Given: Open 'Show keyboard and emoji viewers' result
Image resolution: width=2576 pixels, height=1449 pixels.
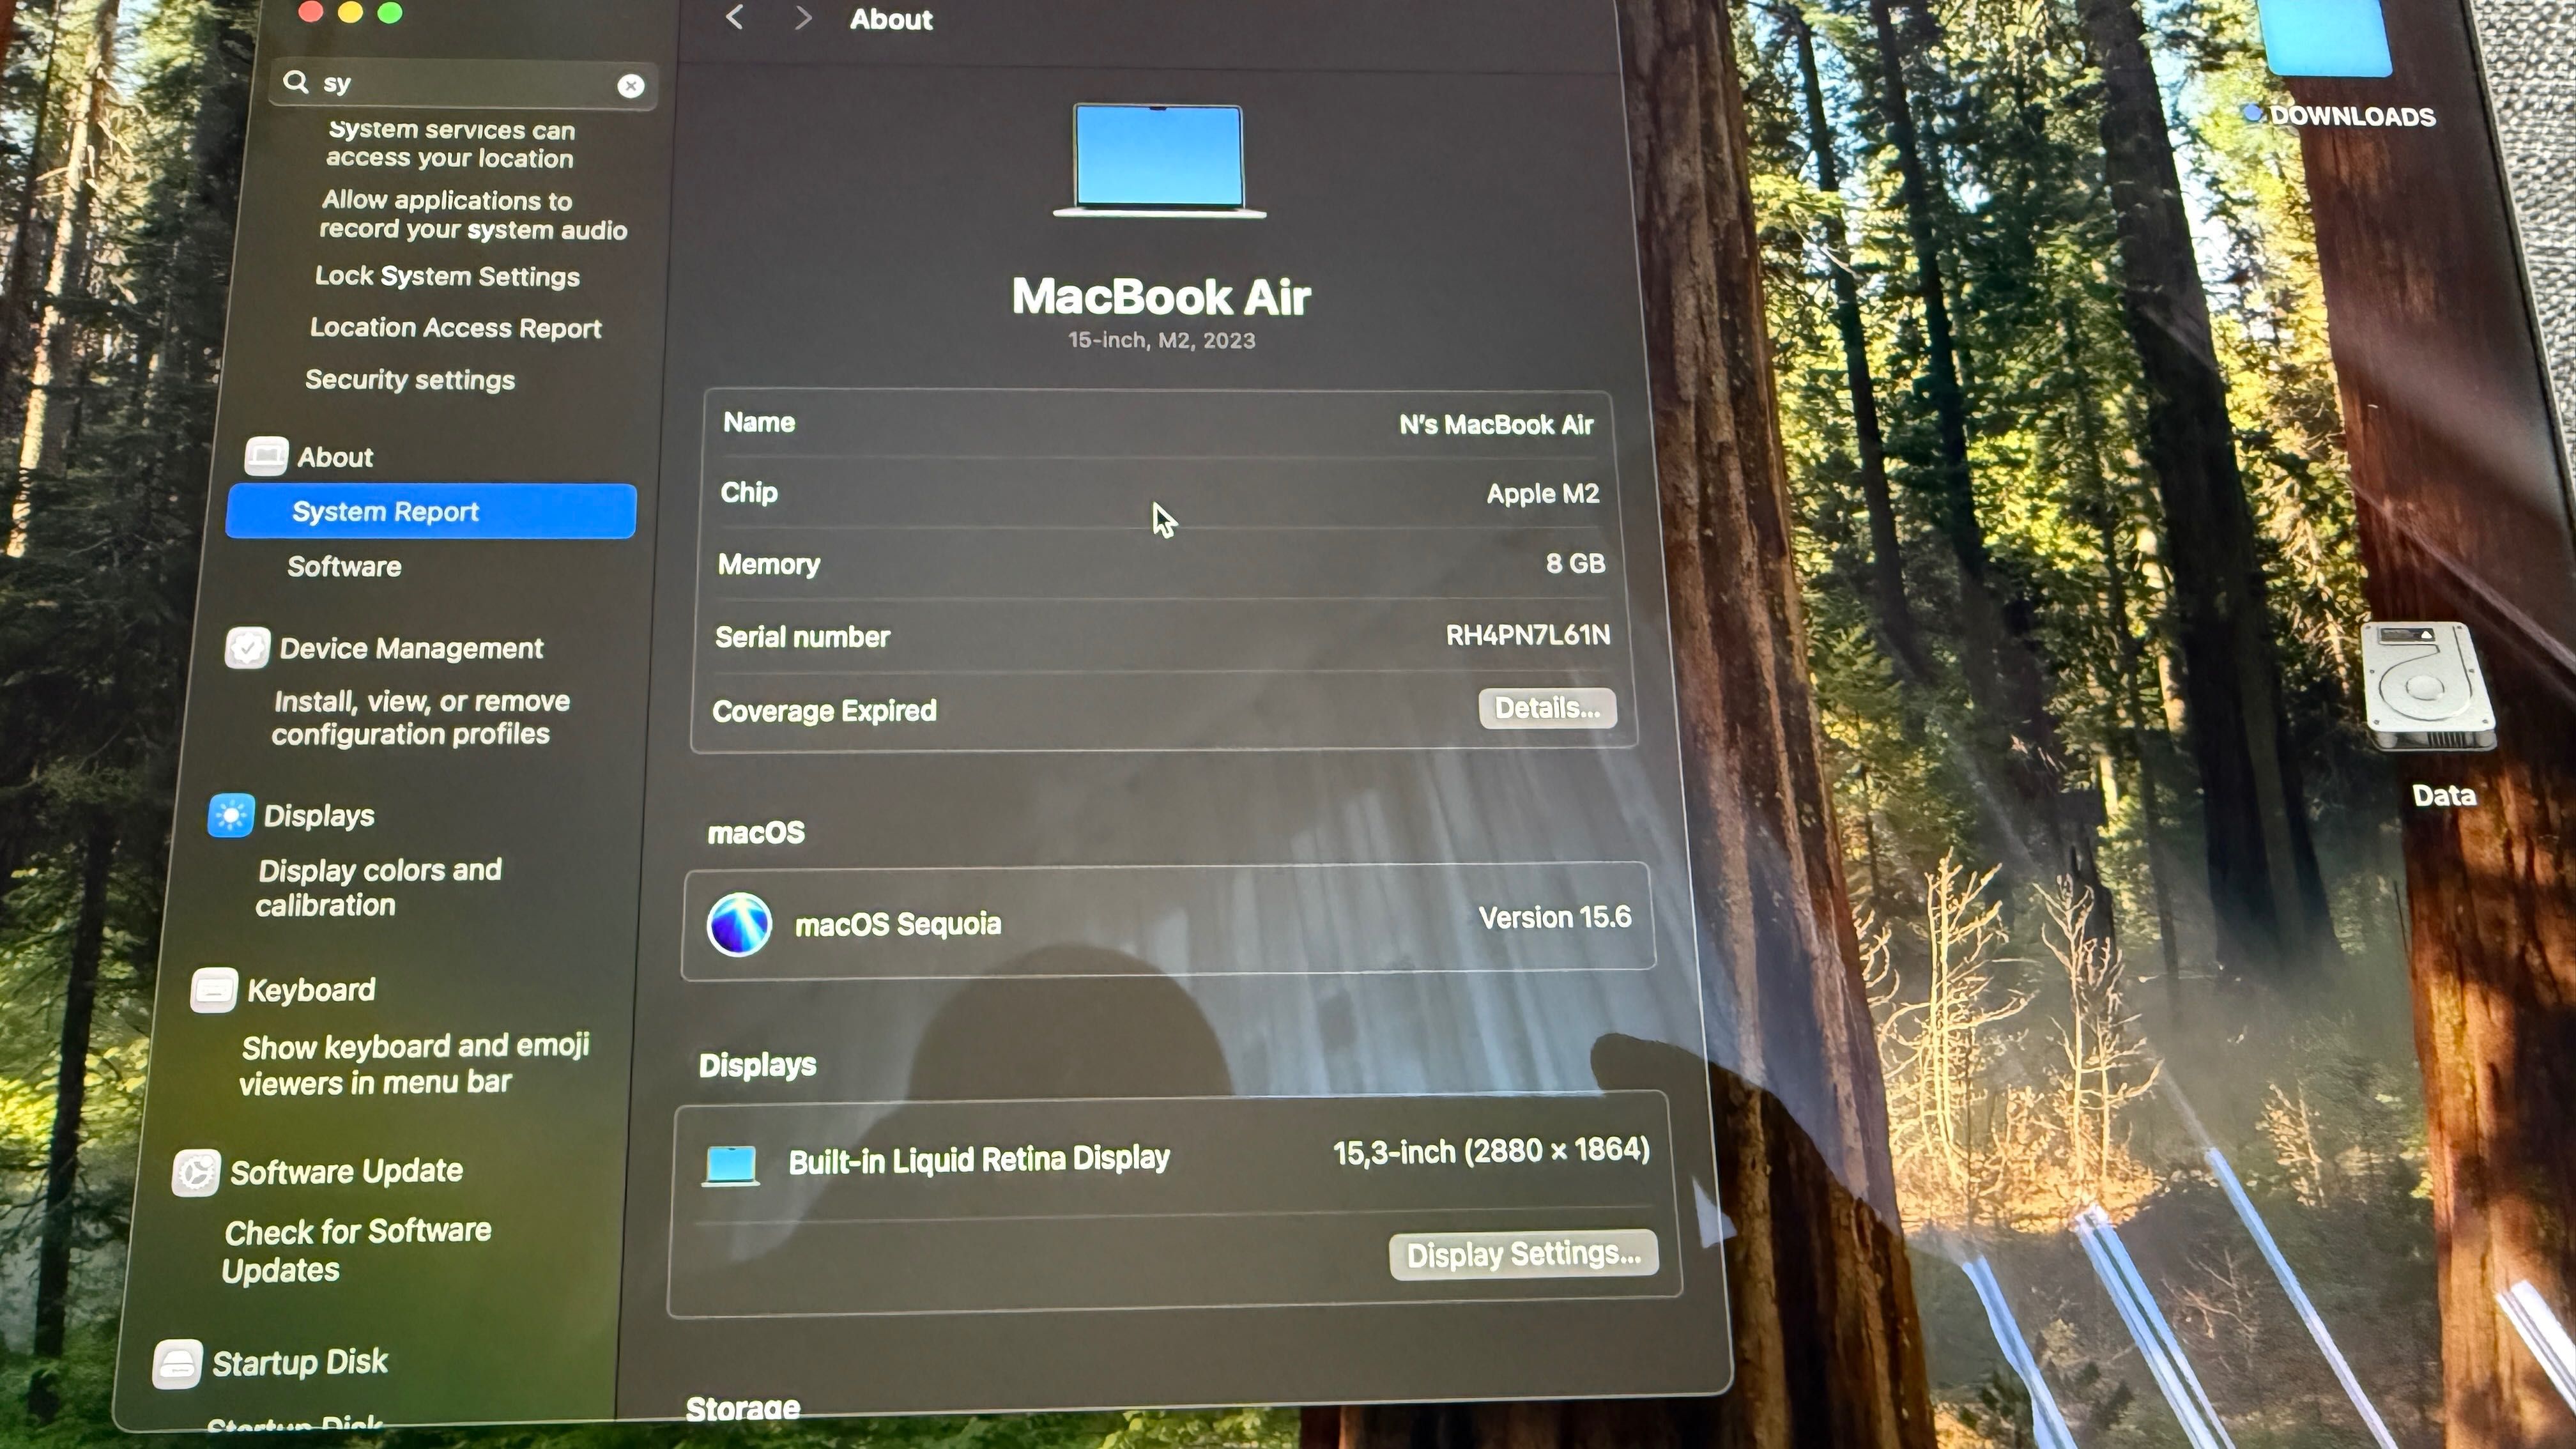Looking at the screenshot, I should [x=414, y=1064].
